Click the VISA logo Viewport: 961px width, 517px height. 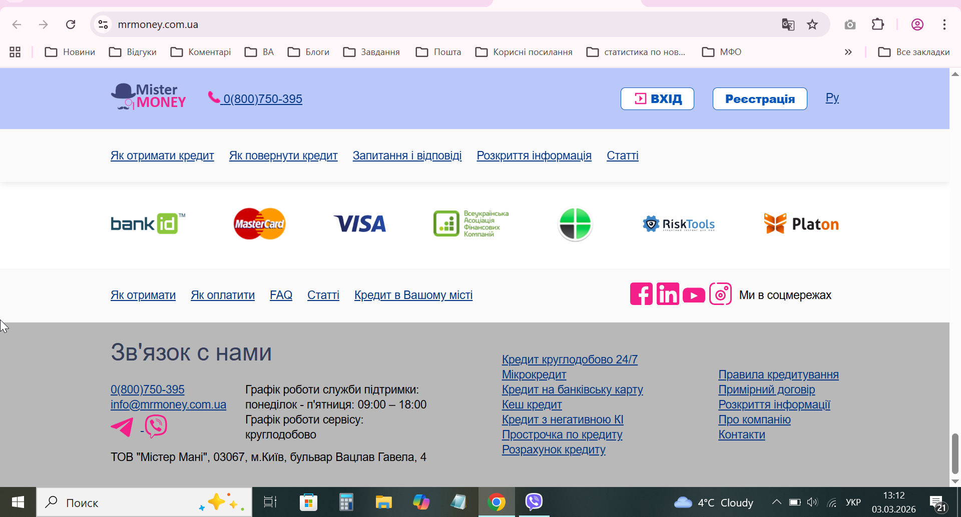[360, 223]
